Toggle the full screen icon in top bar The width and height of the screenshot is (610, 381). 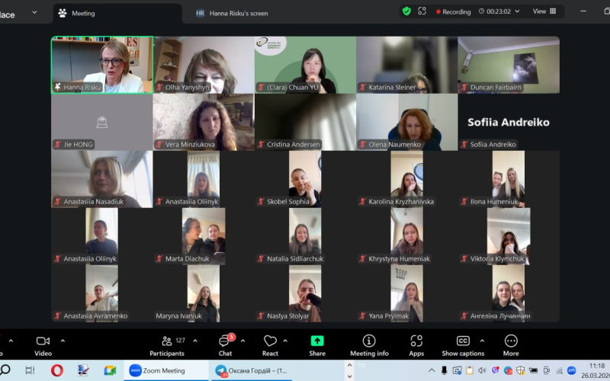coord(422,11)
